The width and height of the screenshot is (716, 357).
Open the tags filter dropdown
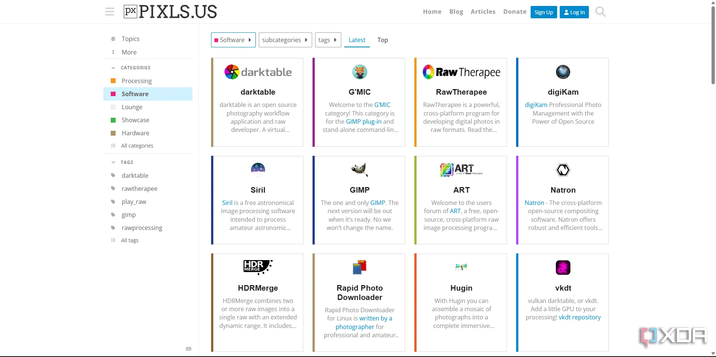coord(328,40)
